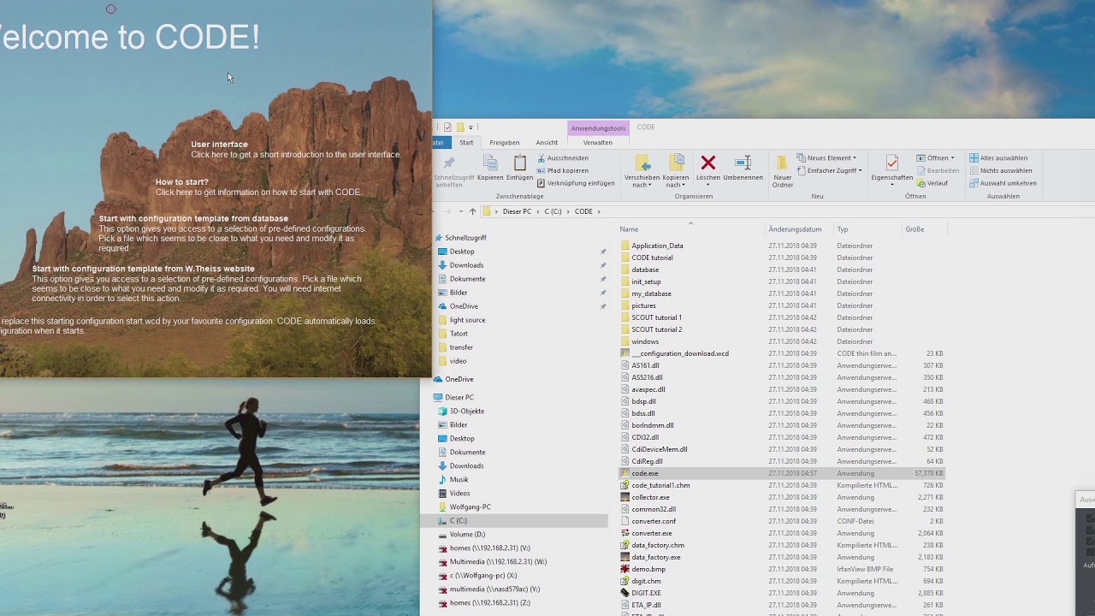Click the Forward arrow navigation button
The height and width of the screenshot is (616, 1095).
point(448,211)
